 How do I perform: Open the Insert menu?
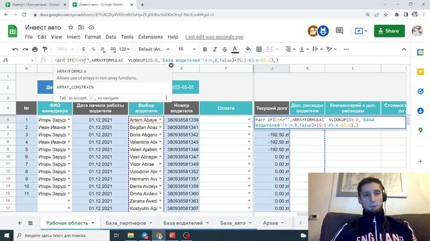(73, 37)
